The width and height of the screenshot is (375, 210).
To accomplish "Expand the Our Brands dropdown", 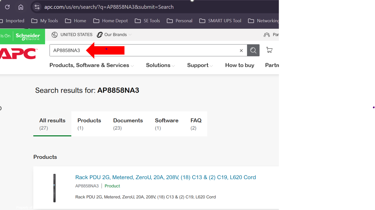I will pyautogui.click(x=114, y=35).
